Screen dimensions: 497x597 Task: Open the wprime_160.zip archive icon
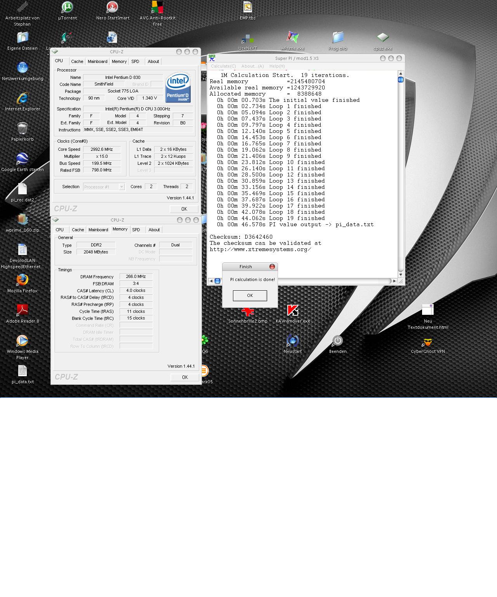tap(22, 223)
